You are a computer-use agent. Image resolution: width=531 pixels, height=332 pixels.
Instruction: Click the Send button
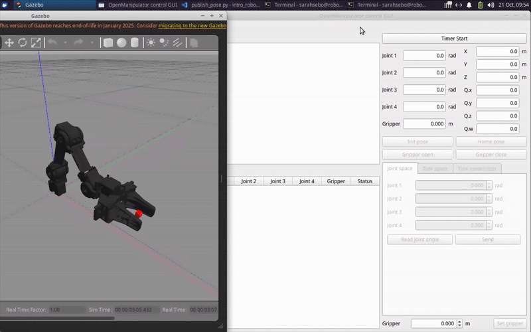(488, 240)
